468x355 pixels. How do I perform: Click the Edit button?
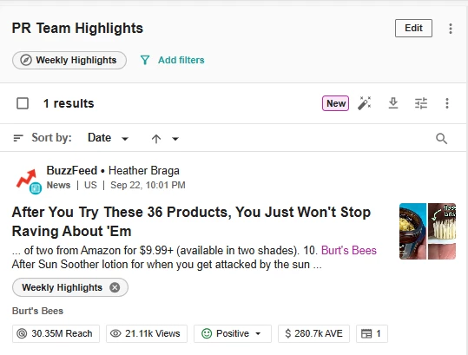(x=413, y=28)
